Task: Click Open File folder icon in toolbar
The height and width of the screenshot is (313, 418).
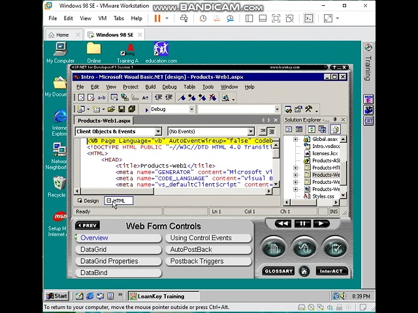Action: click(111, 109)
